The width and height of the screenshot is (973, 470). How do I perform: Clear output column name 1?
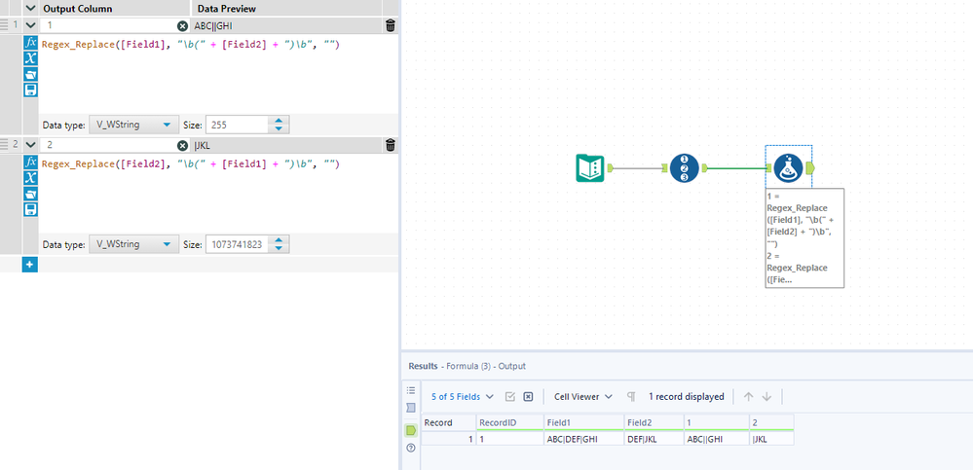click(182, 26)
